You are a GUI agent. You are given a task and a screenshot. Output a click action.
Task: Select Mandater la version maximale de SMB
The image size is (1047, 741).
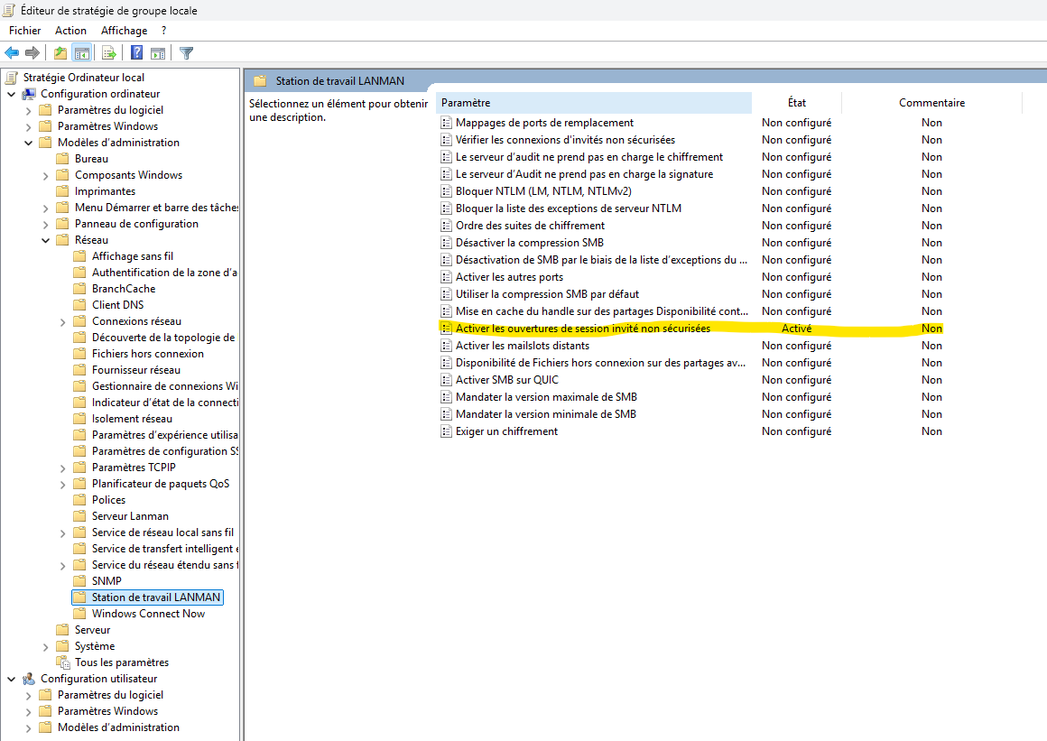click(546, 397)
